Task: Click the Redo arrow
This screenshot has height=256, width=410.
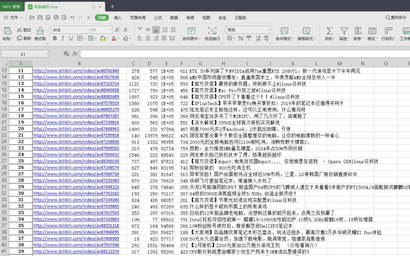Action: pyautogui.click(x=80, y=17)
